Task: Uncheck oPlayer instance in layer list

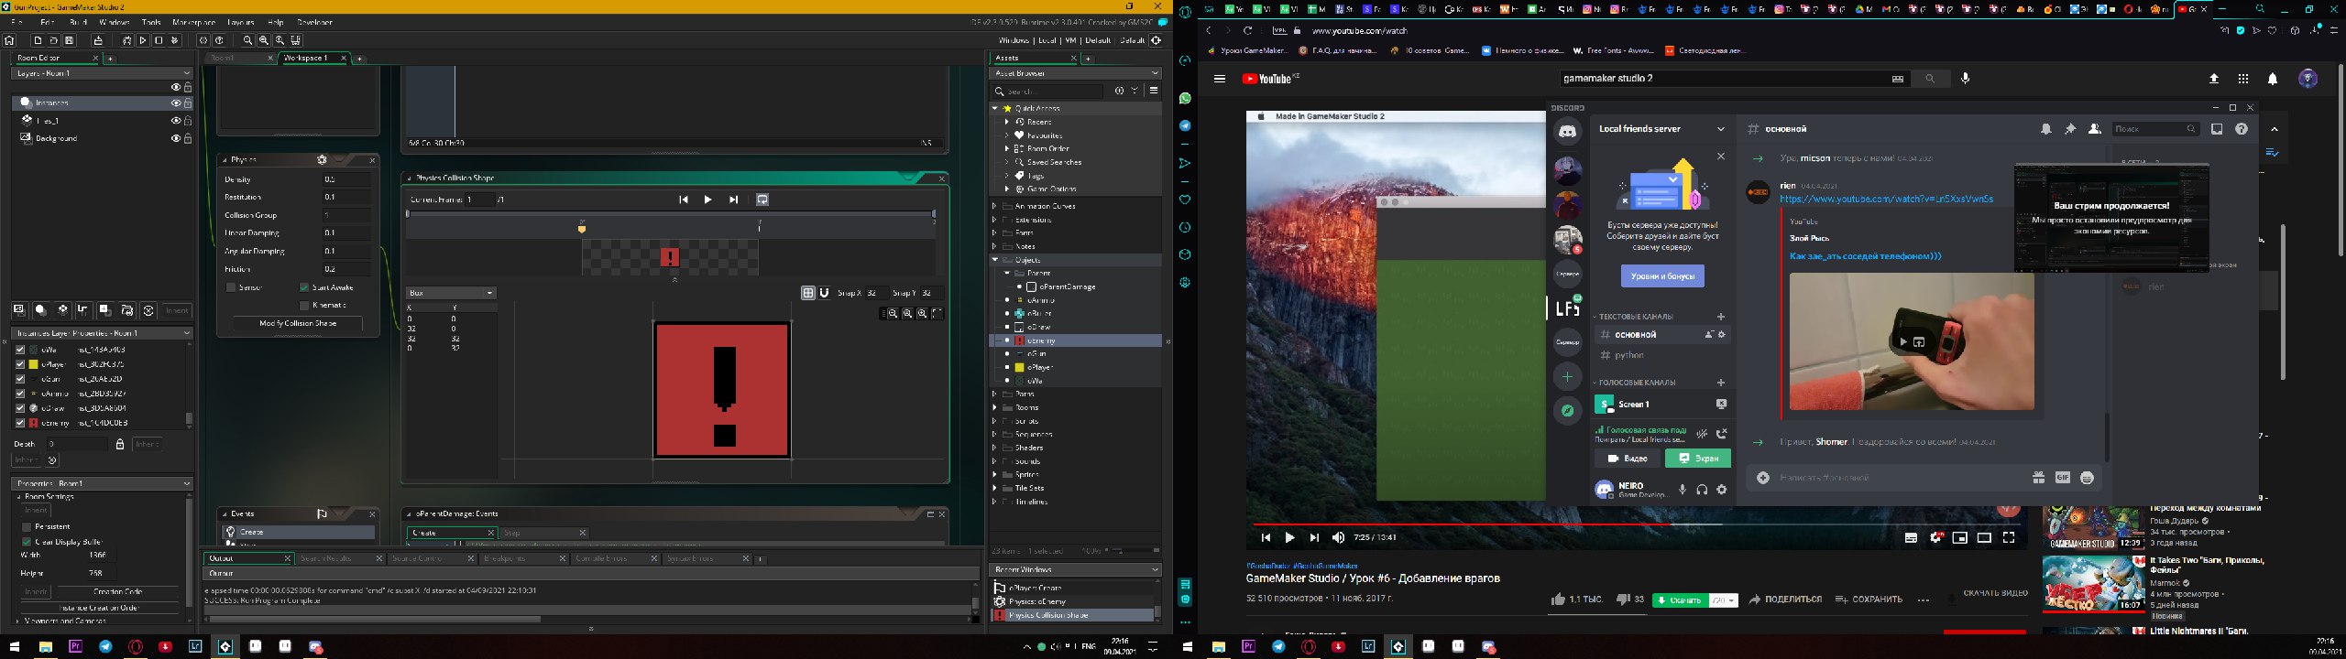Action: 20,364
